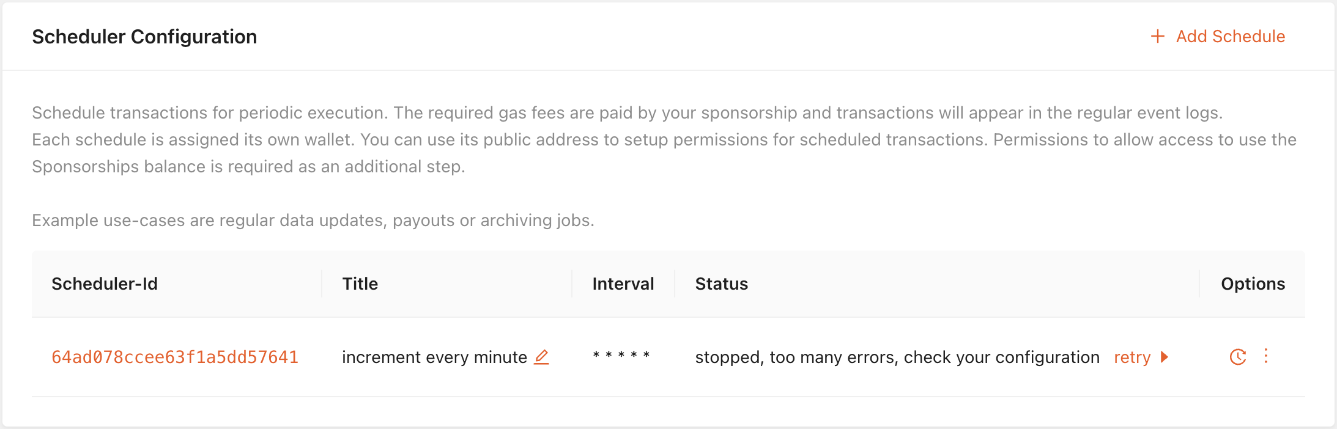Click the plus icon beside Add Schedule
The height and width of the screenshot is (429, 1337).
click(1157, 37)
